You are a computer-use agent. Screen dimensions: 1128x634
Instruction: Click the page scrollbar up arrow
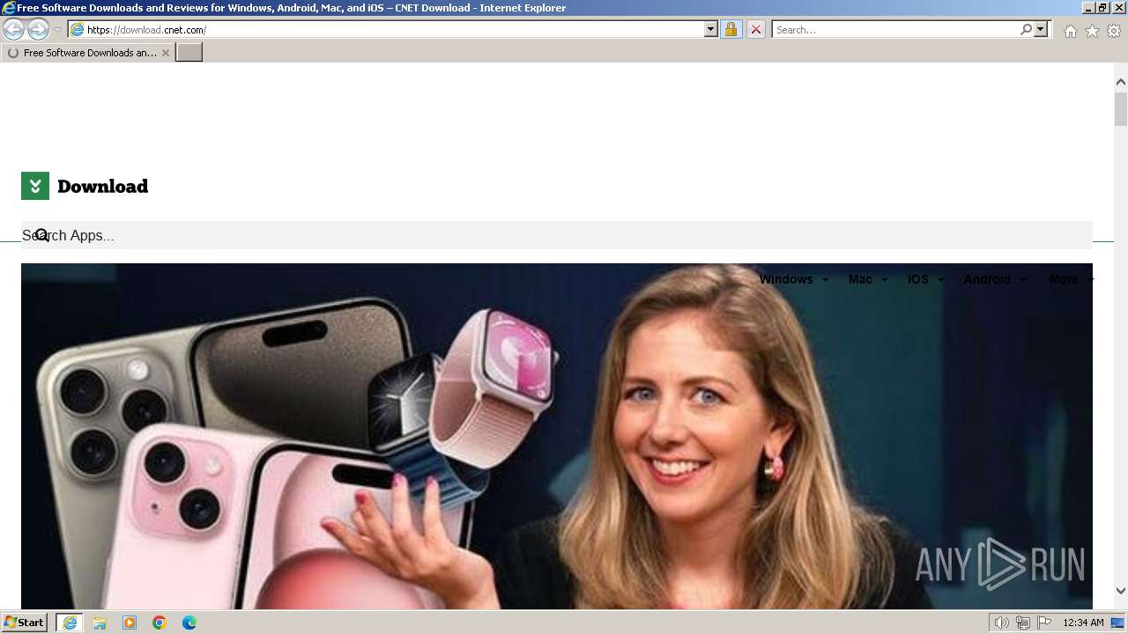(x=1121, y=82)
